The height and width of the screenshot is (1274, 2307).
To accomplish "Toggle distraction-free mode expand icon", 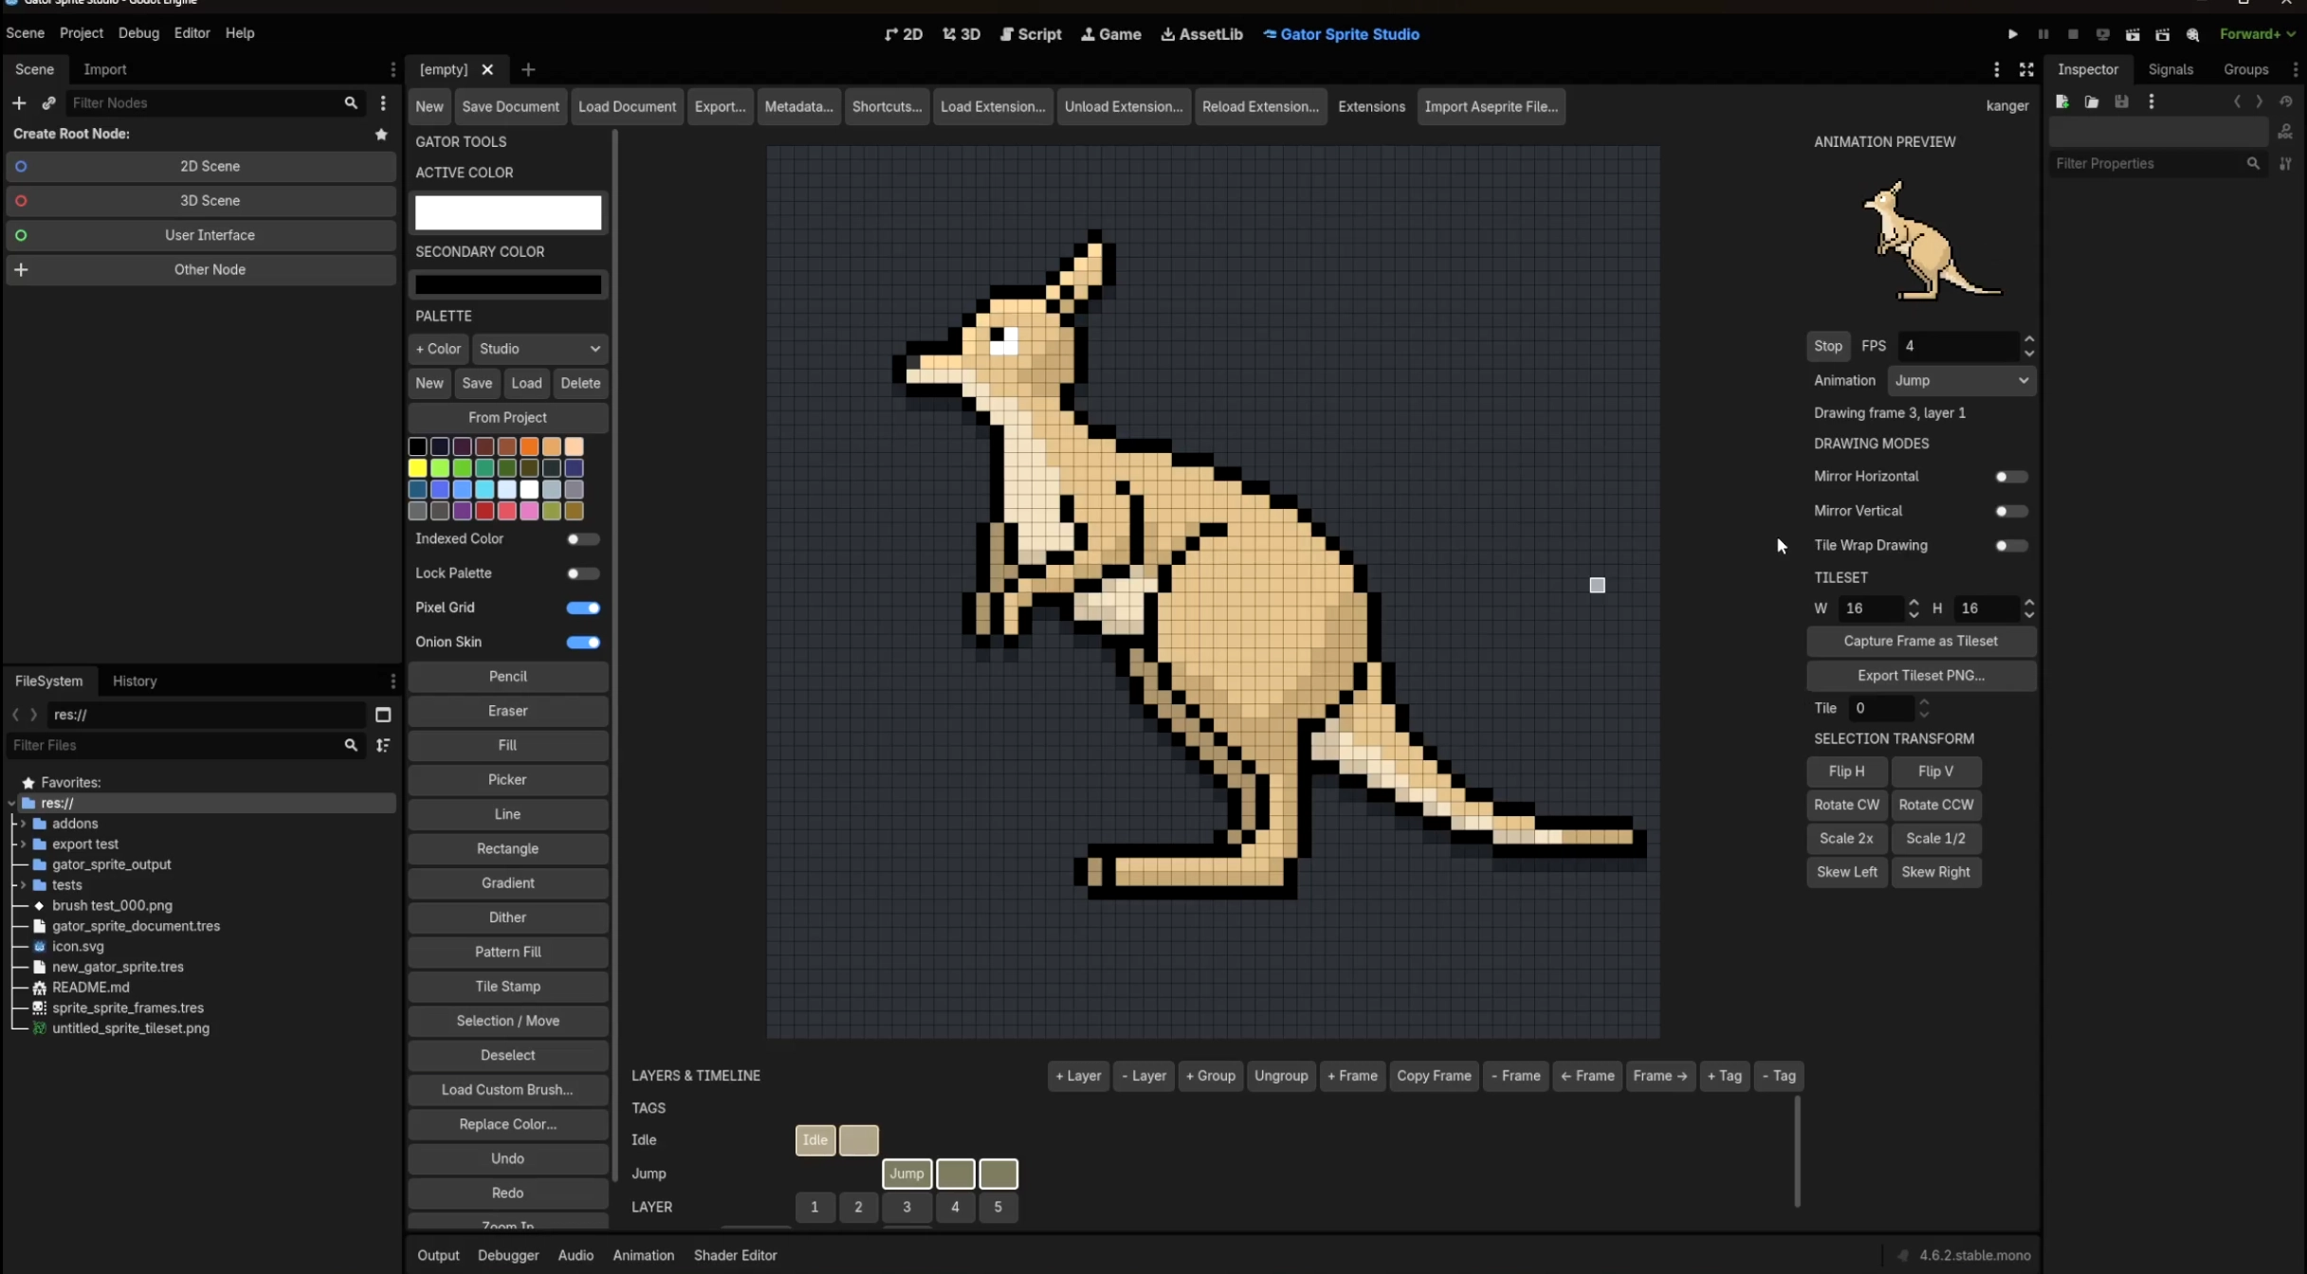I will (x=2026, y=69).
